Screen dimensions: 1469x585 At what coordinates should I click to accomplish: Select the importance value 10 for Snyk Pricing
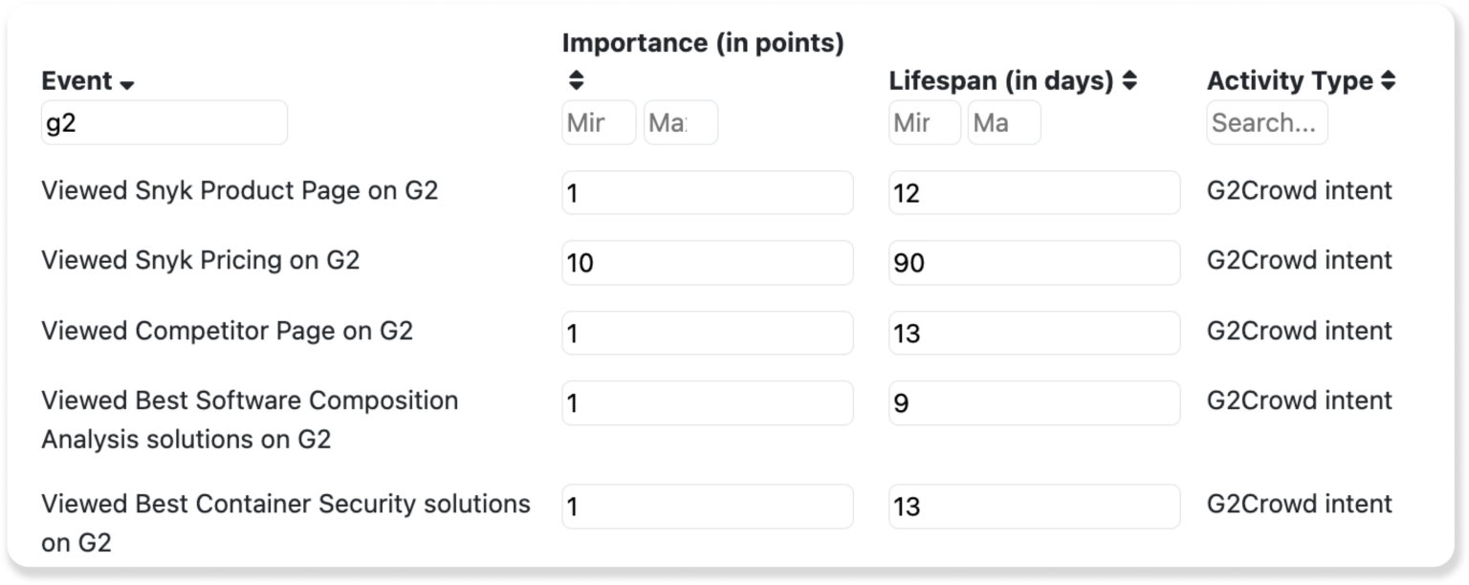pos(707,262)
